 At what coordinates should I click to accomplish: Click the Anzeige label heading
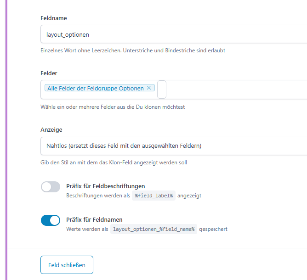pyautogui.click(x=51, y=130)
